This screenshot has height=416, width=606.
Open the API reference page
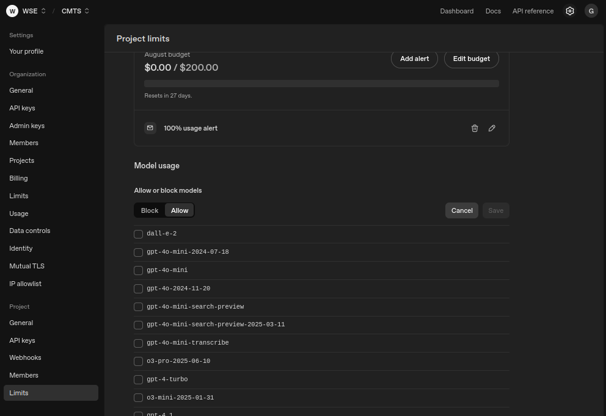pos(533,10)
